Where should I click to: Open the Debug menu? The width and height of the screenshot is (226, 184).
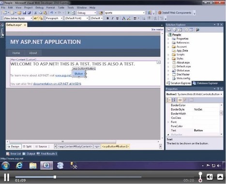coord(39,7)
